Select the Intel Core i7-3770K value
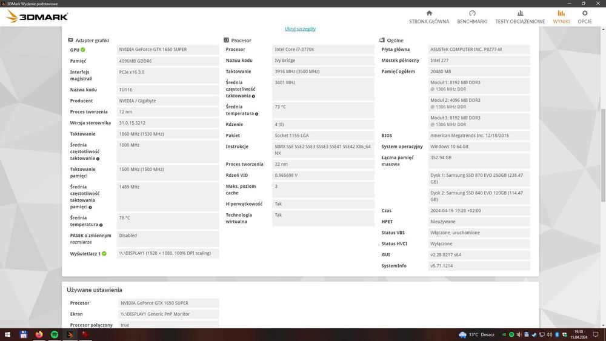Image resolution: width=606 pixels, height=341 pixels. (324, 50)
